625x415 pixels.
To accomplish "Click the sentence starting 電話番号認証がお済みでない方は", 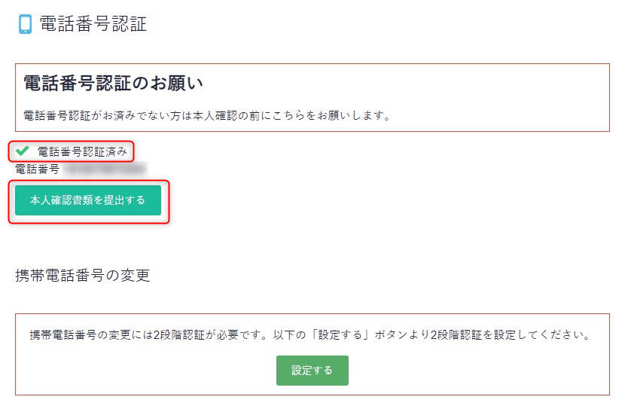I will click(206, 115).
